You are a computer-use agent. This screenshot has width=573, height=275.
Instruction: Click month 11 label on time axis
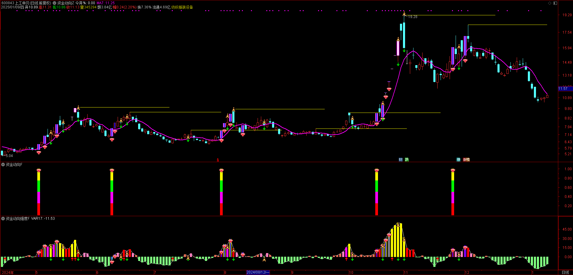point(406,273)
